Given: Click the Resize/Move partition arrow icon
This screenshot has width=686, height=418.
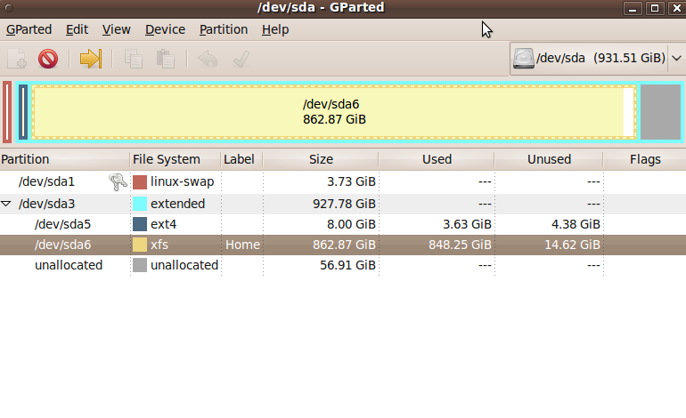Looking at the screenshot, I should click(x=90, y=59).
